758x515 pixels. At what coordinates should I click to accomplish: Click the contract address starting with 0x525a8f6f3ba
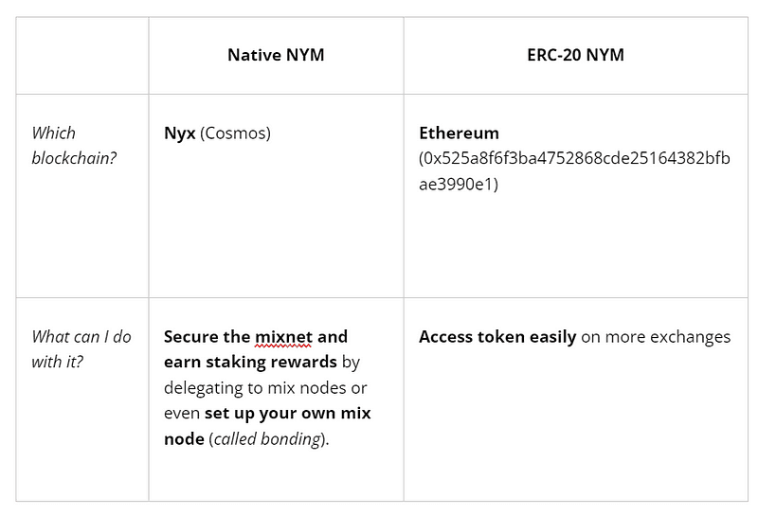point(574,158)
